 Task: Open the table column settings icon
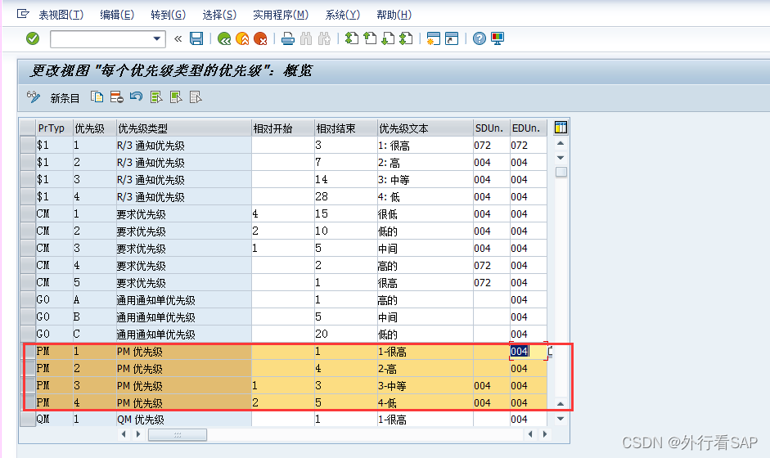coord(561,128)
